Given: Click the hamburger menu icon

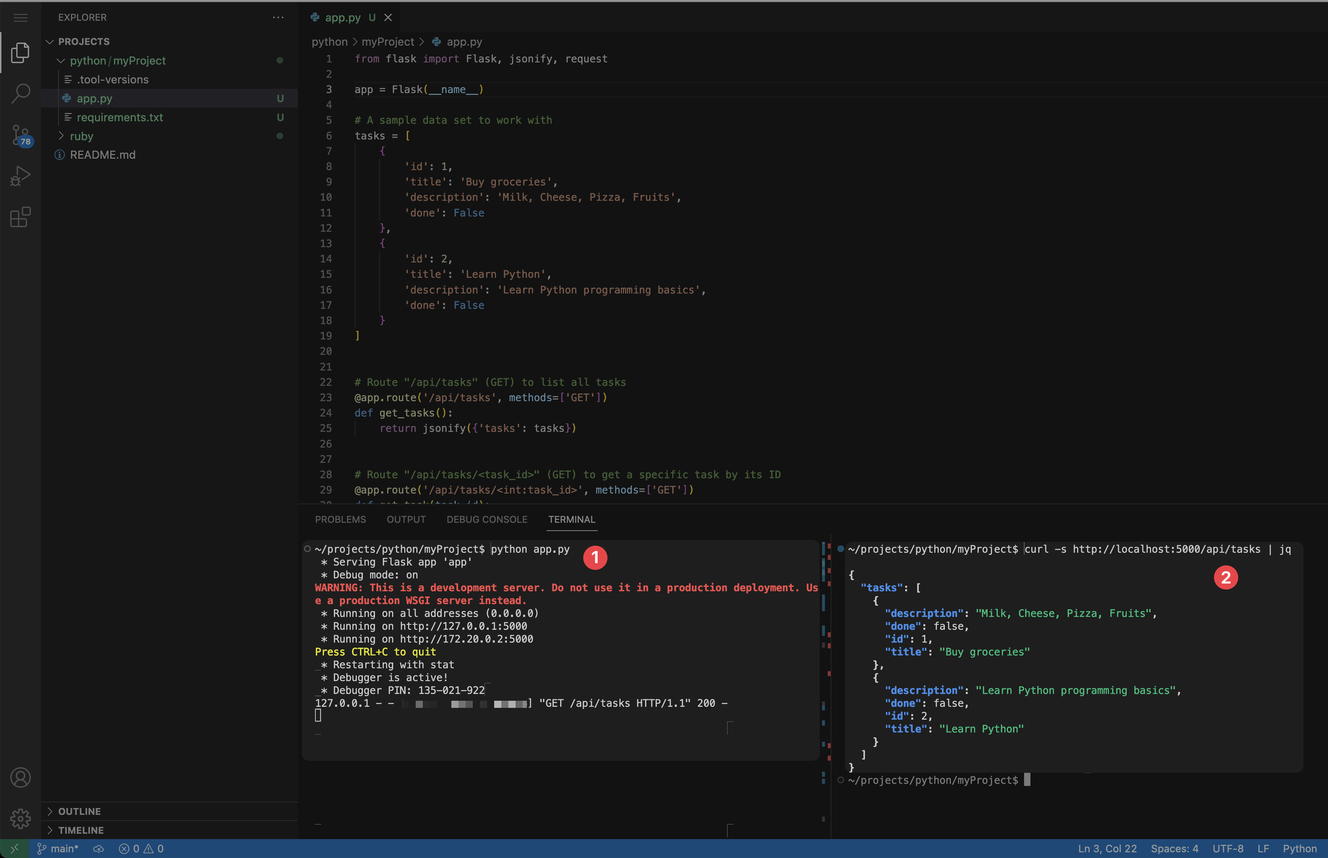Looking at the screenshot, I should [20, 17].
